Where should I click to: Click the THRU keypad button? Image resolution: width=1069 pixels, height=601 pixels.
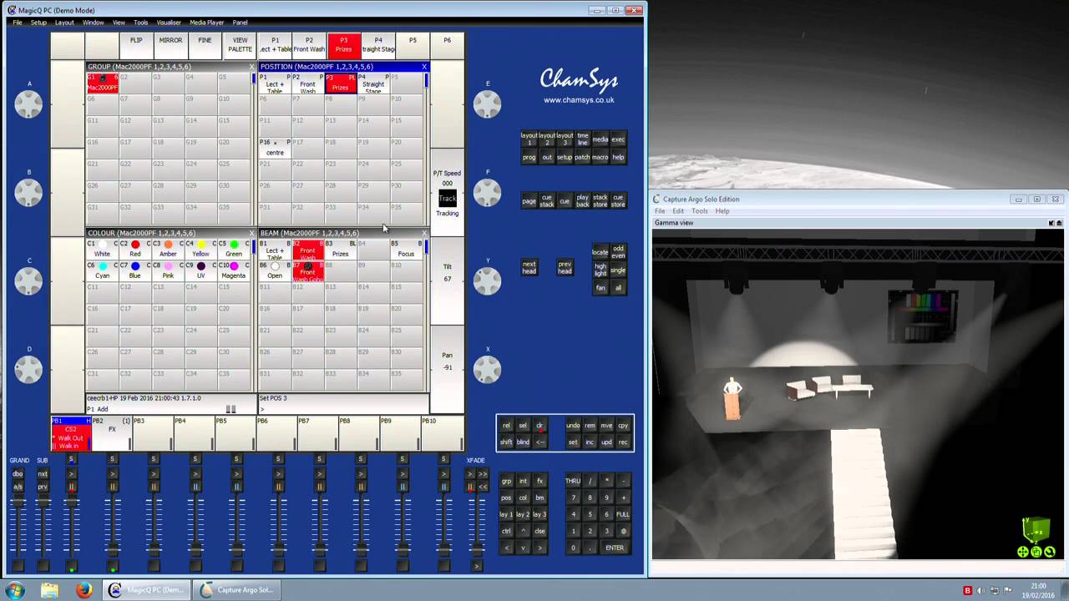coord(573,481)
